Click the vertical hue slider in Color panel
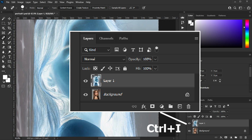This screenshot has width=252, height=140. coord(247,34)
